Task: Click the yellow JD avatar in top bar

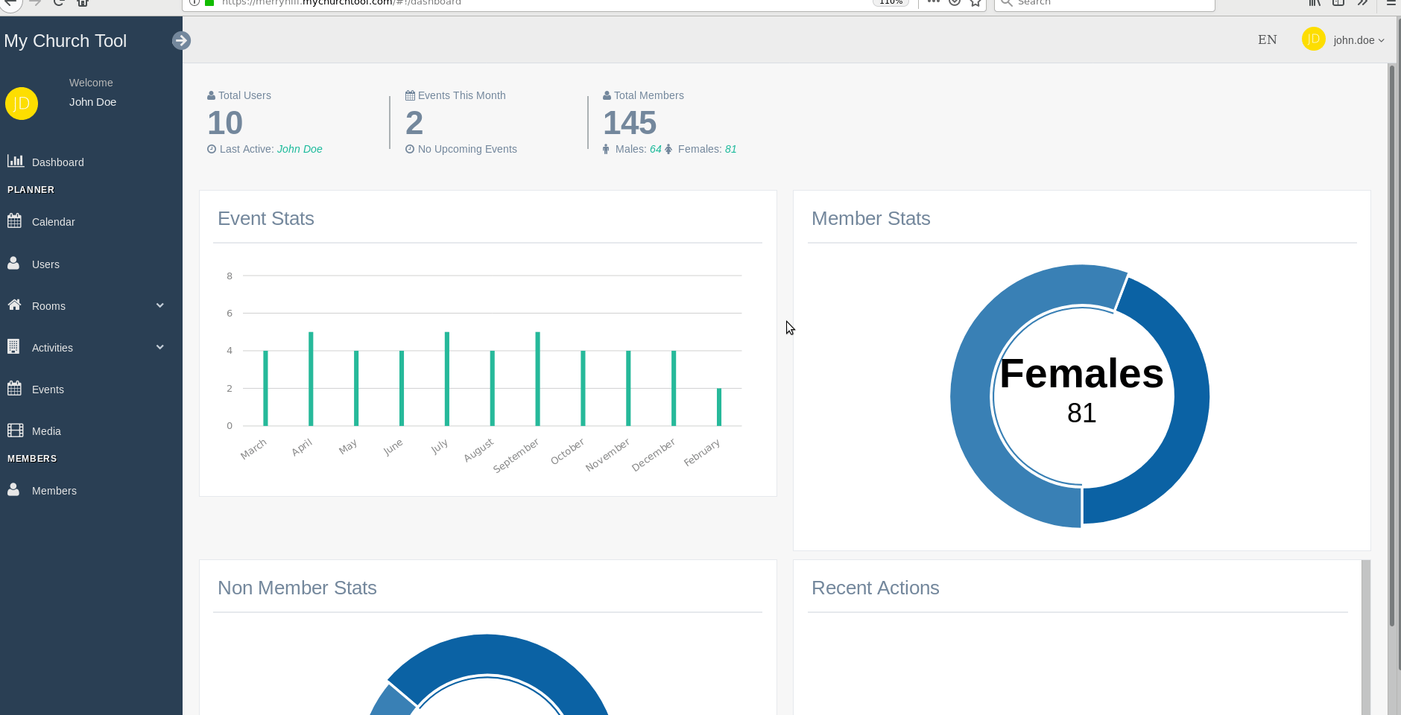Action: click(1313, 39)
